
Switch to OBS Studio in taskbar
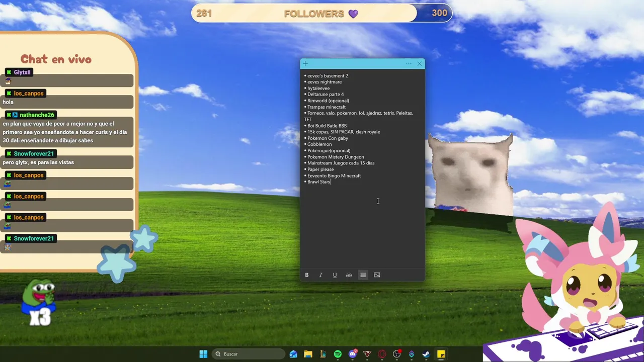coord(396,354)
